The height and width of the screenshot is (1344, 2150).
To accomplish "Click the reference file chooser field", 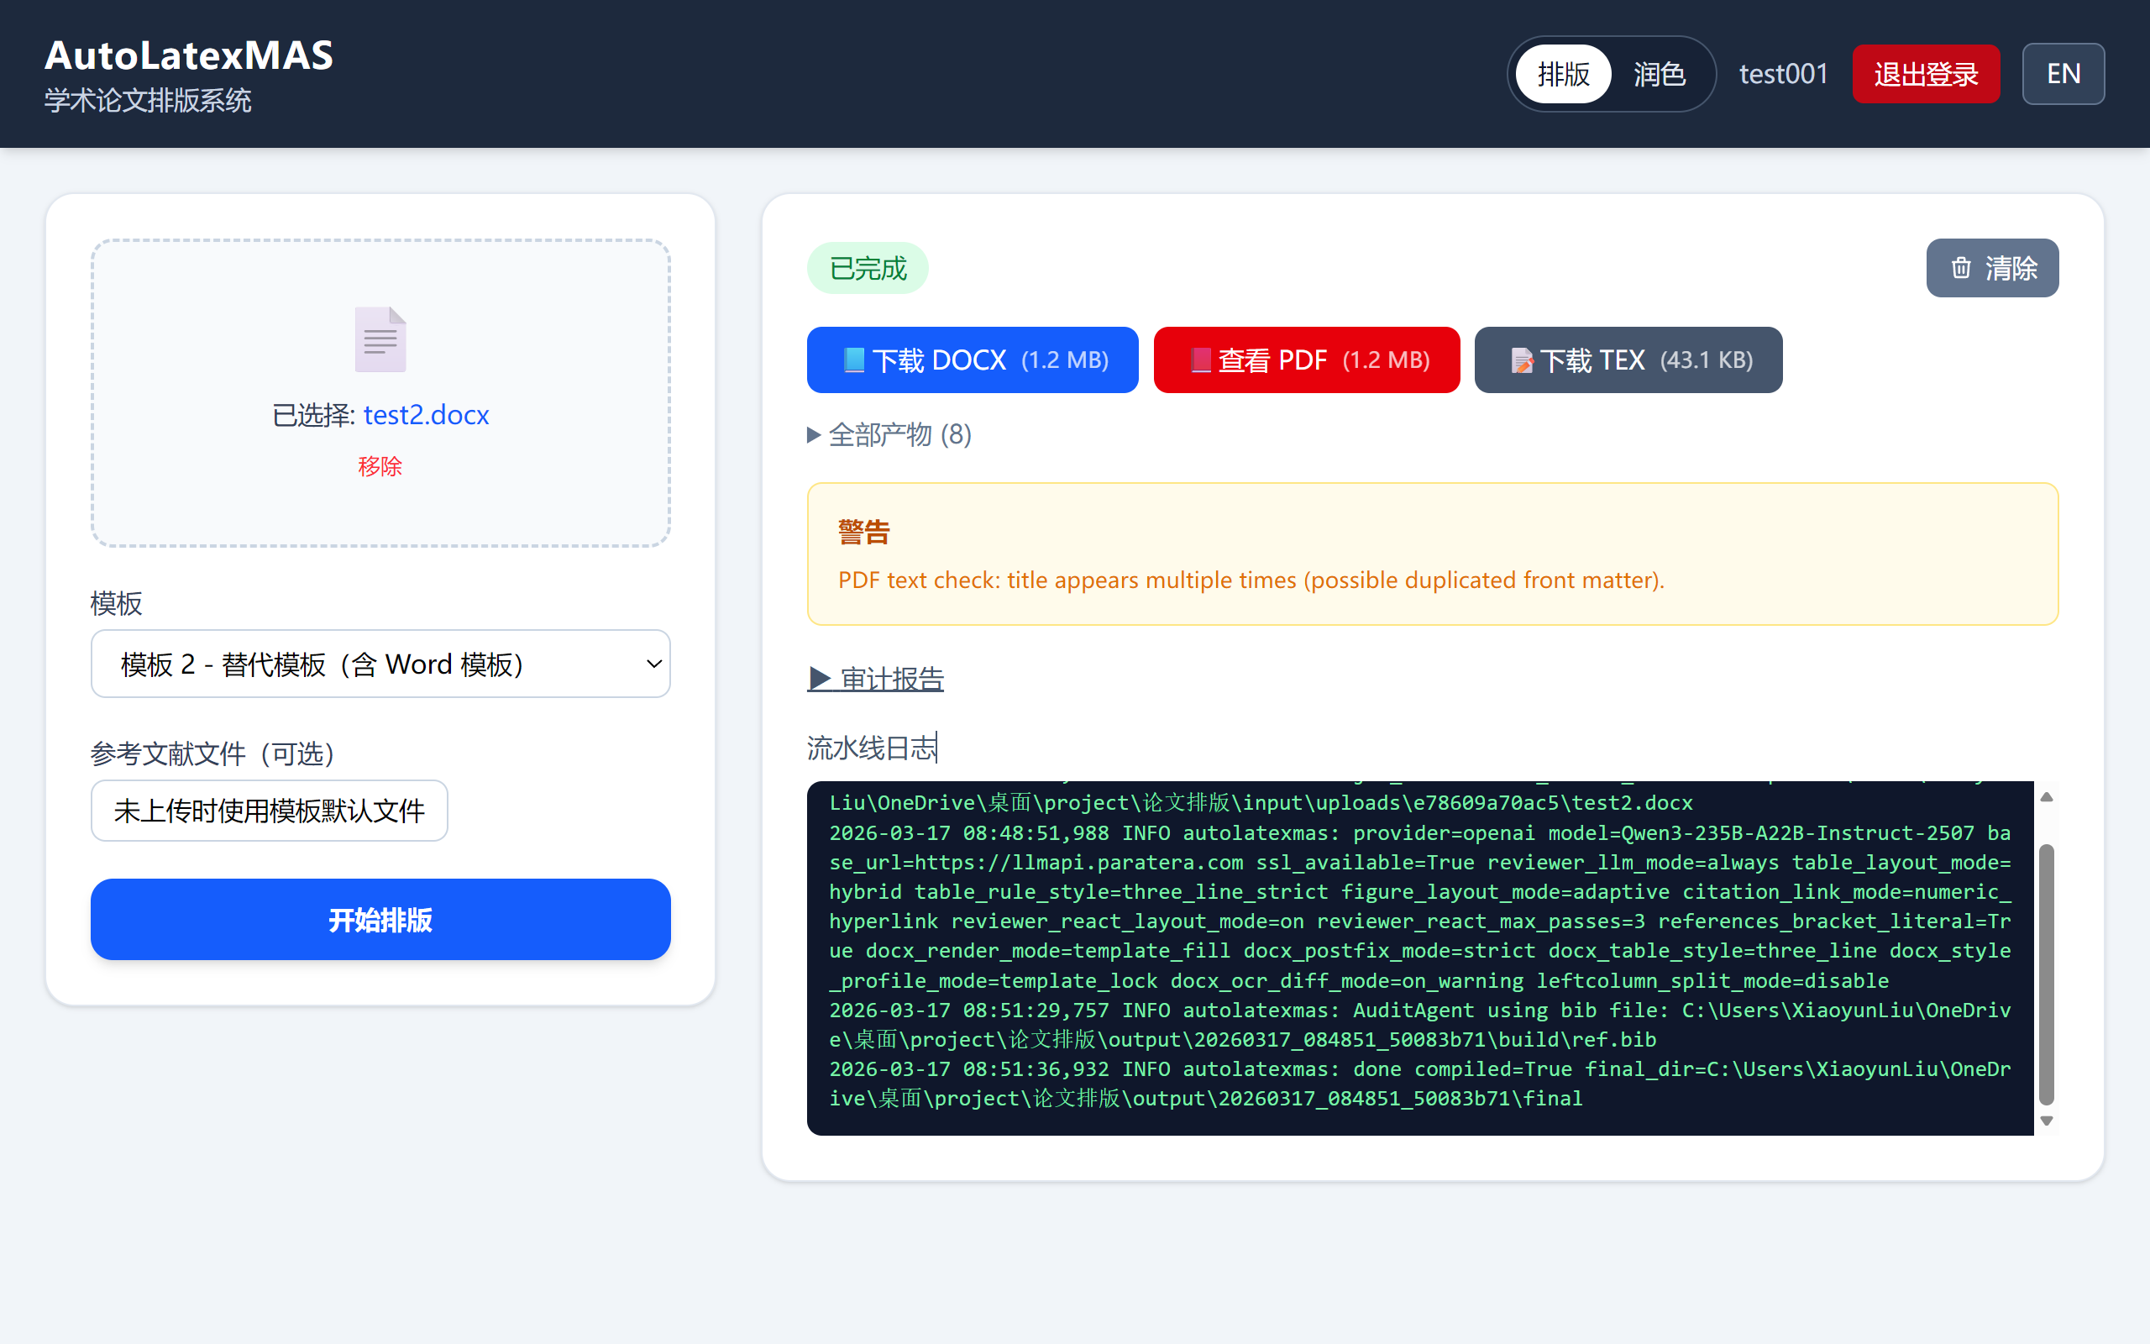I will tap(270, 811).
